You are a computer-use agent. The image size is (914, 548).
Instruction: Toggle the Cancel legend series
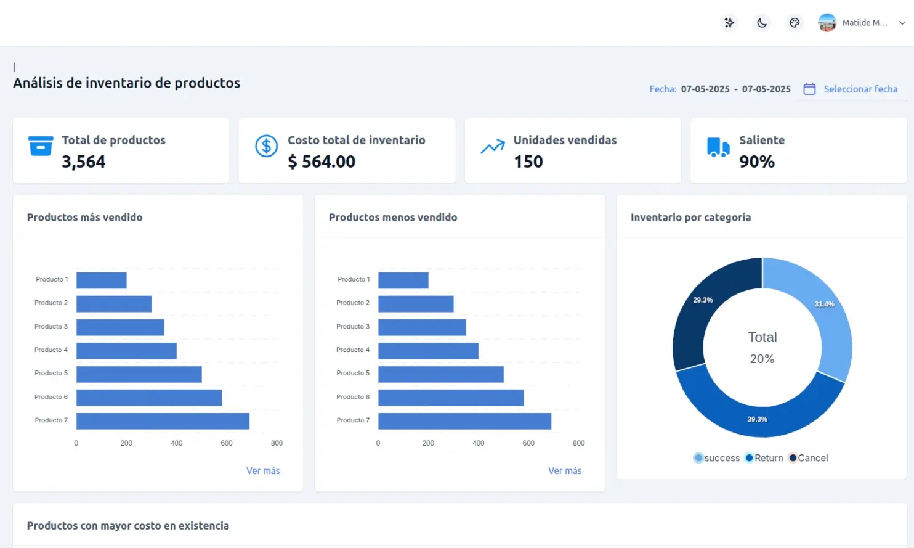click(x=809, y=458)
